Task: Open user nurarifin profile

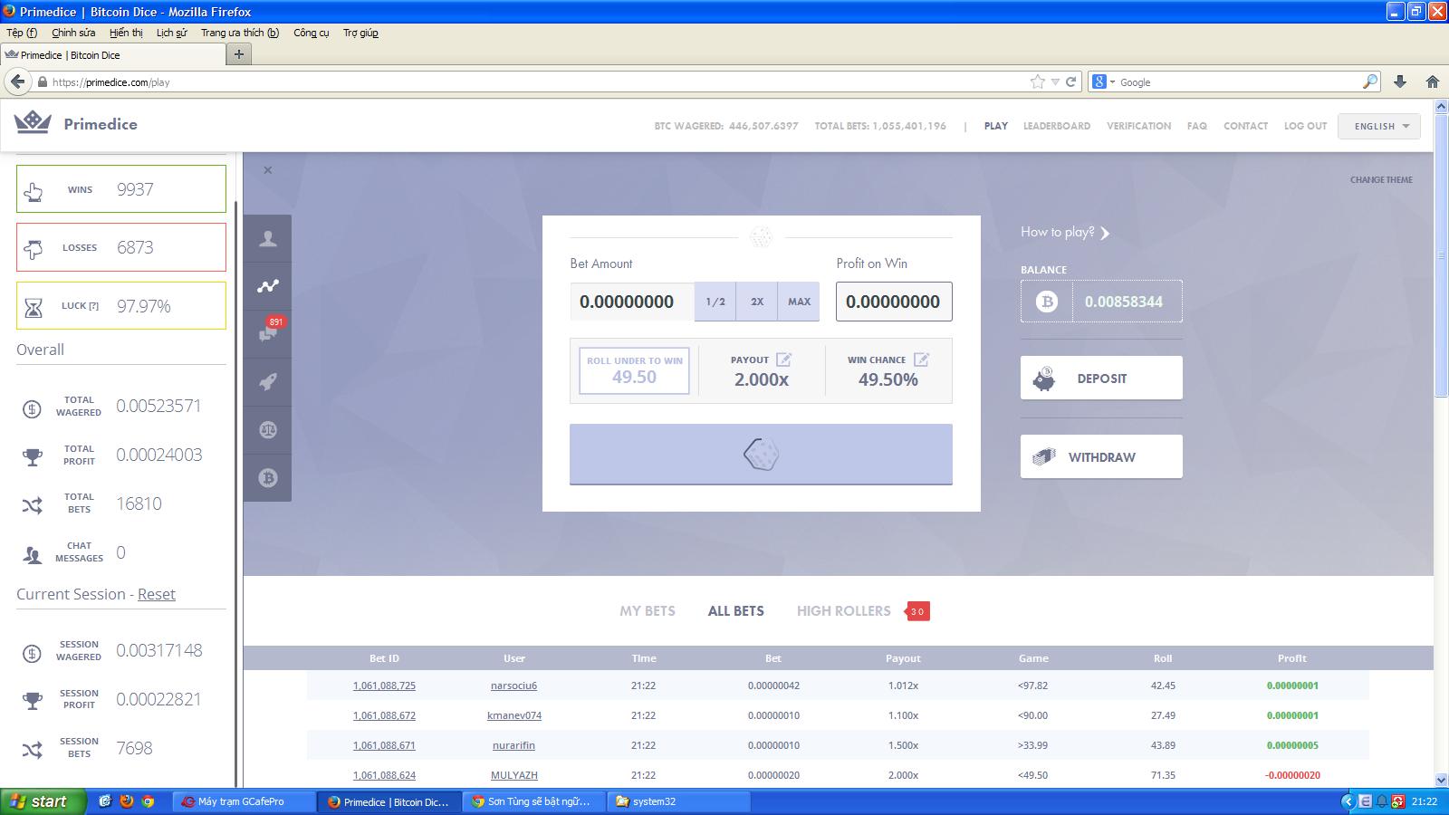Action: [513, 745]
